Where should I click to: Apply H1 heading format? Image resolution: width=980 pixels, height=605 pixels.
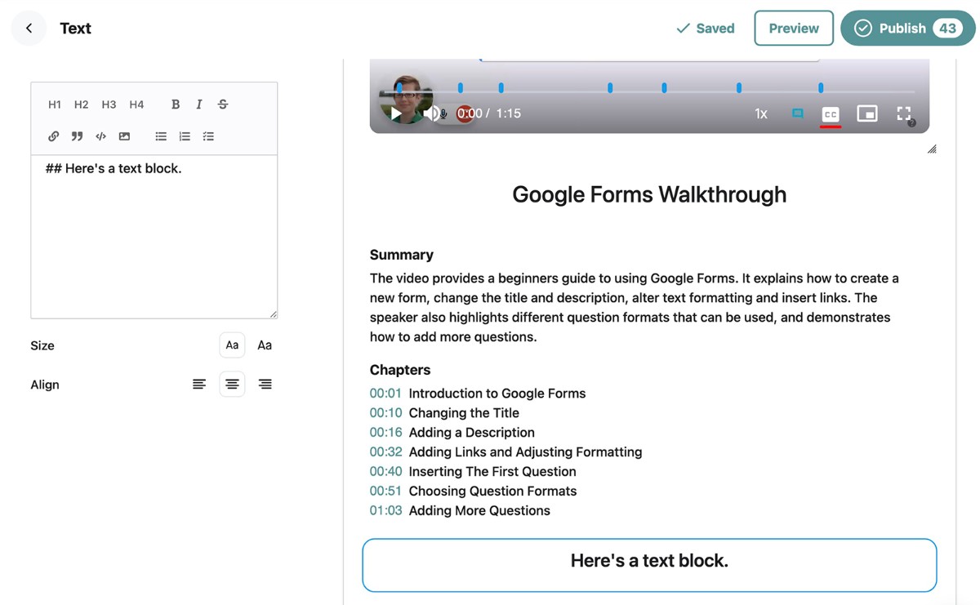(x=55, y=105)
